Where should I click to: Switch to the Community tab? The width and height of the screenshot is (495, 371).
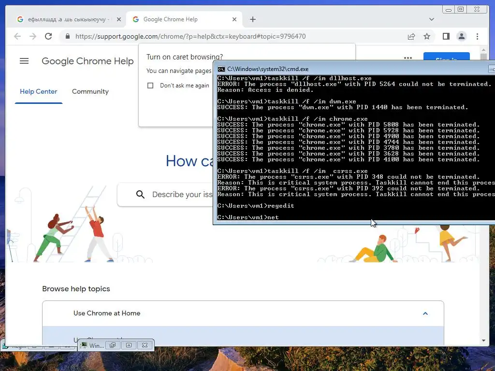90,91
